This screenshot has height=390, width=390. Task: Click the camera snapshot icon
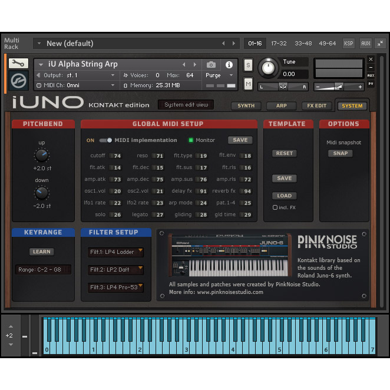coord(211,65)
